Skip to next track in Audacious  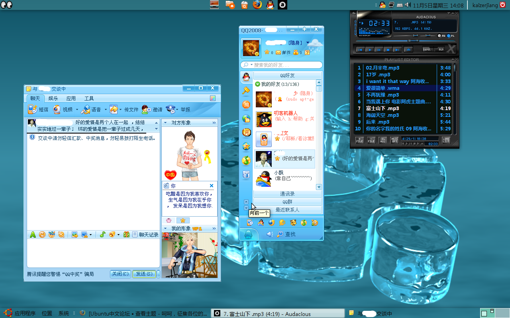click(397, 50)
